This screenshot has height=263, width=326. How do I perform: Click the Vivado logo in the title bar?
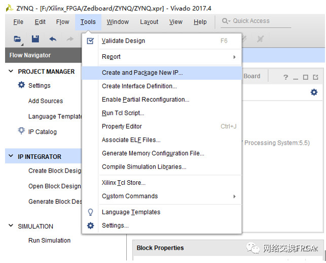click(x=10, y=8)
